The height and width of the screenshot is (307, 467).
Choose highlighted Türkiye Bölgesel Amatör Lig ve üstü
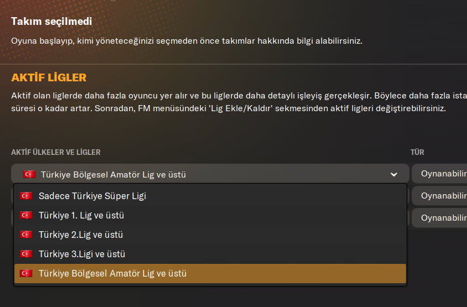click(112, 273)
